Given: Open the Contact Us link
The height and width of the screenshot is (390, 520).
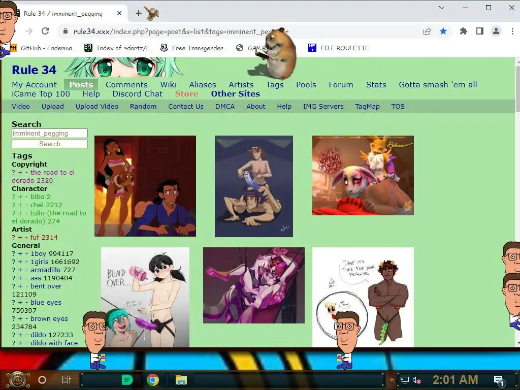Looking at the screenshot, I should (186, 107).
